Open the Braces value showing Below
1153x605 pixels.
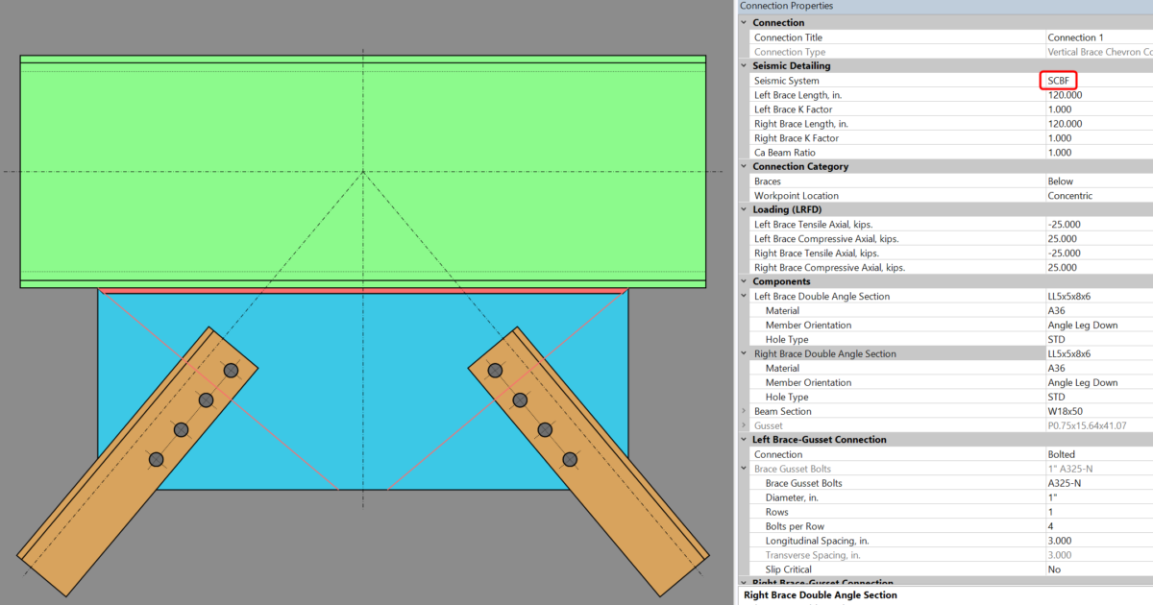click(1095, 181)
